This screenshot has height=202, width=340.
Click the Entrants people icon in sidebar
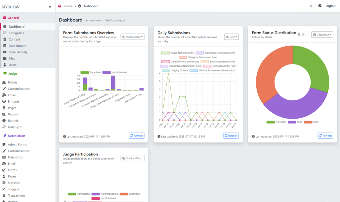(5, 102)
